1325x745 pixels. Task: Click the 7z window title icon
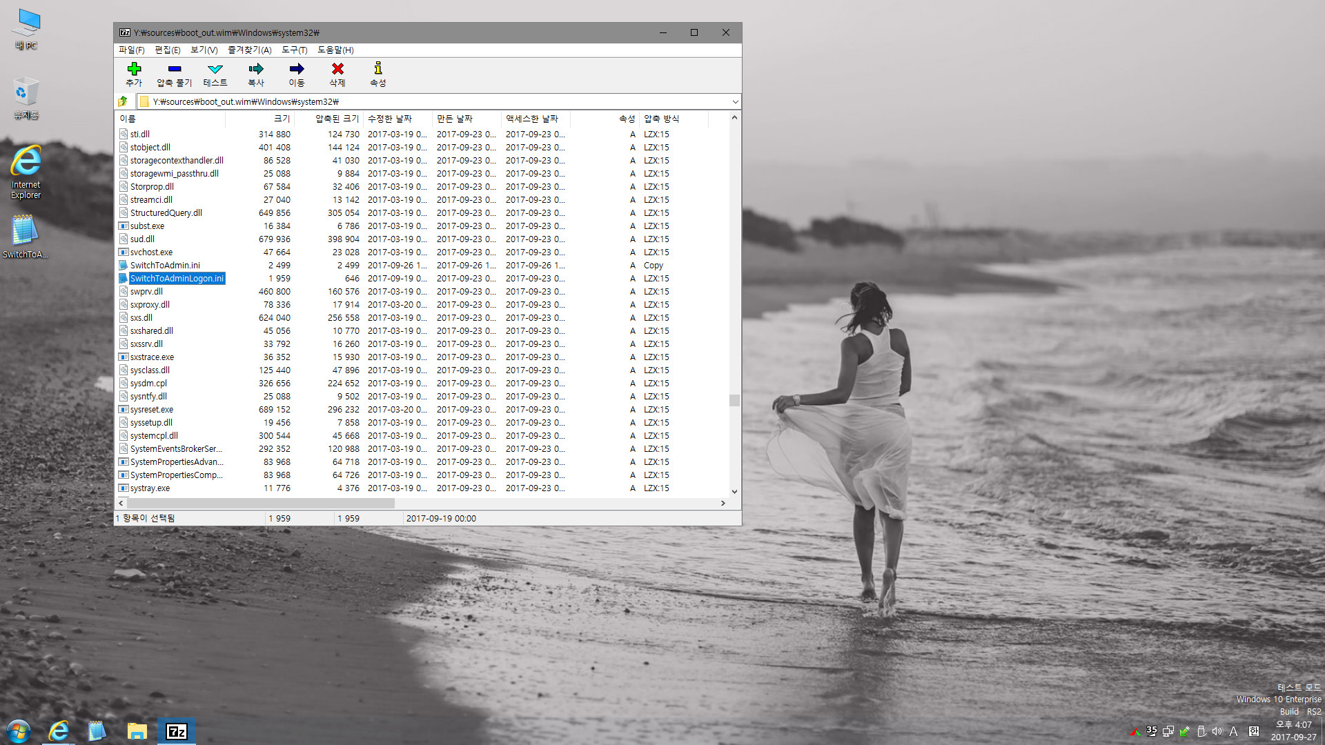pyautogui.click(x=125, y=32)
